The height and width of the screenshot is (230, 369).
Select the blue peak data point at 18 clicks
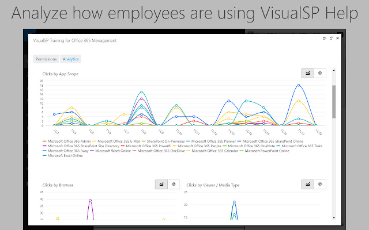point(299,85)
